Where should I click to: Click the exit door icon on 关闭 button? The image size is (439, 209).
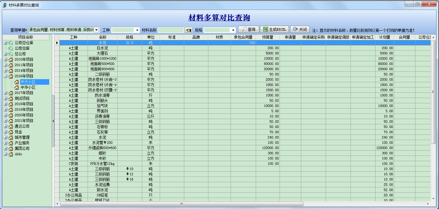[294, 29]
